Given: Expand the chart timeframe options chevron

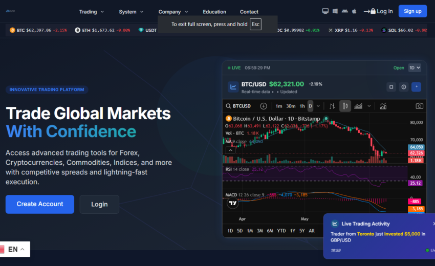Looking at the screenshot, I should point(318,106).
